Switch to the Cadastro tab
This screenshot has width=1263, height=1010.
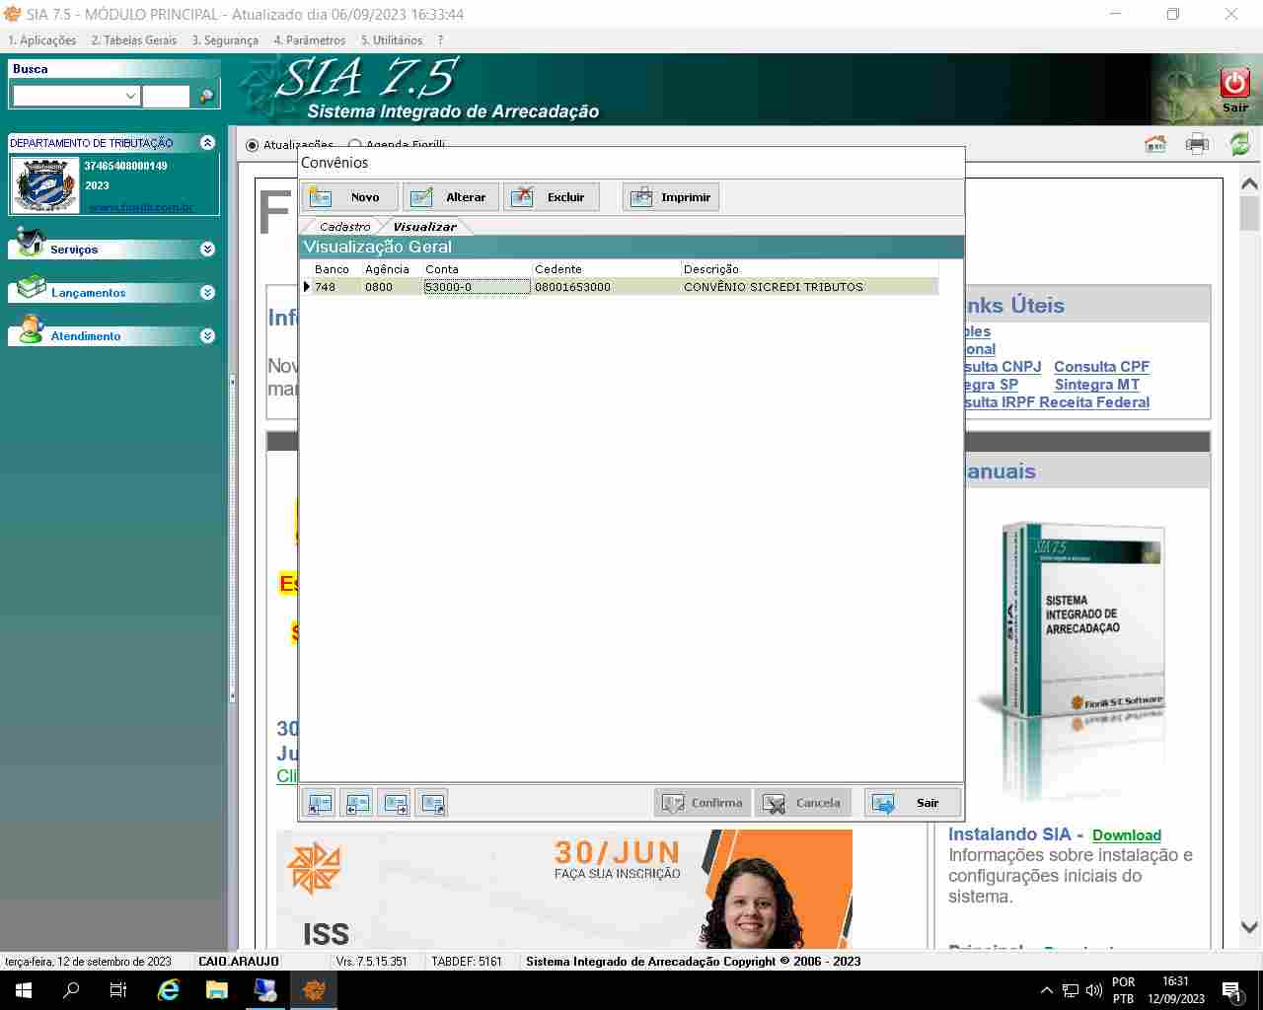[x=344, y=227]
